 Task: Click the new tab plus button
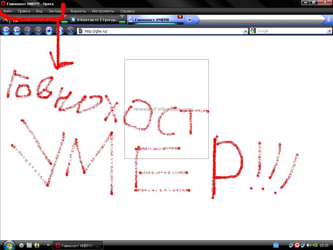190,20
